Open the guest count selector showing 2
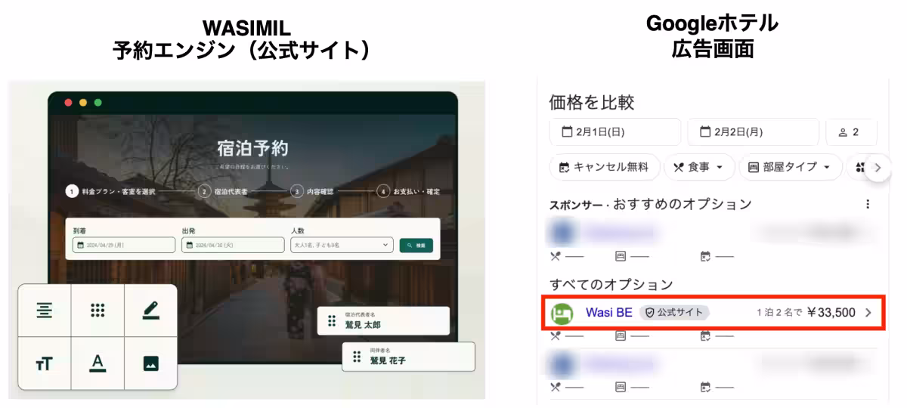907x408 pixels. tap(851, 132)
